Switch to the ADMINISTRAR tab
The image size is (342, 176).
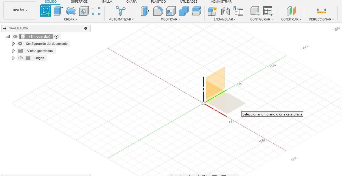(221, 2)
